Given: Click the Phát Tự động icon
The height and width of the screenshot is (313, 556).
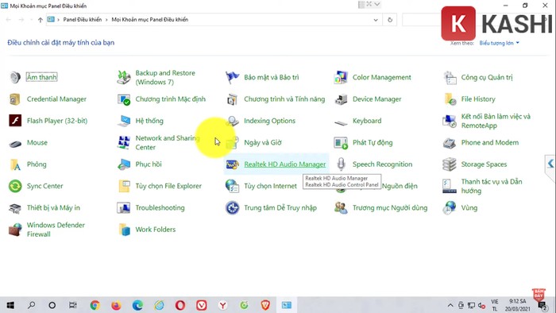Looking at the screenshot, I should (341, 142).
